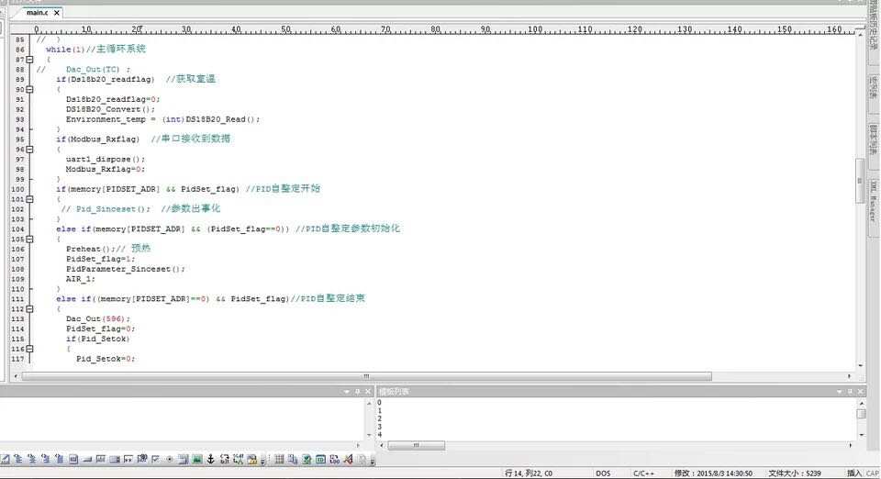Collapse the code block fold at line 101
The height and width of the screenshot is (479, 881).
coord(29,199)
